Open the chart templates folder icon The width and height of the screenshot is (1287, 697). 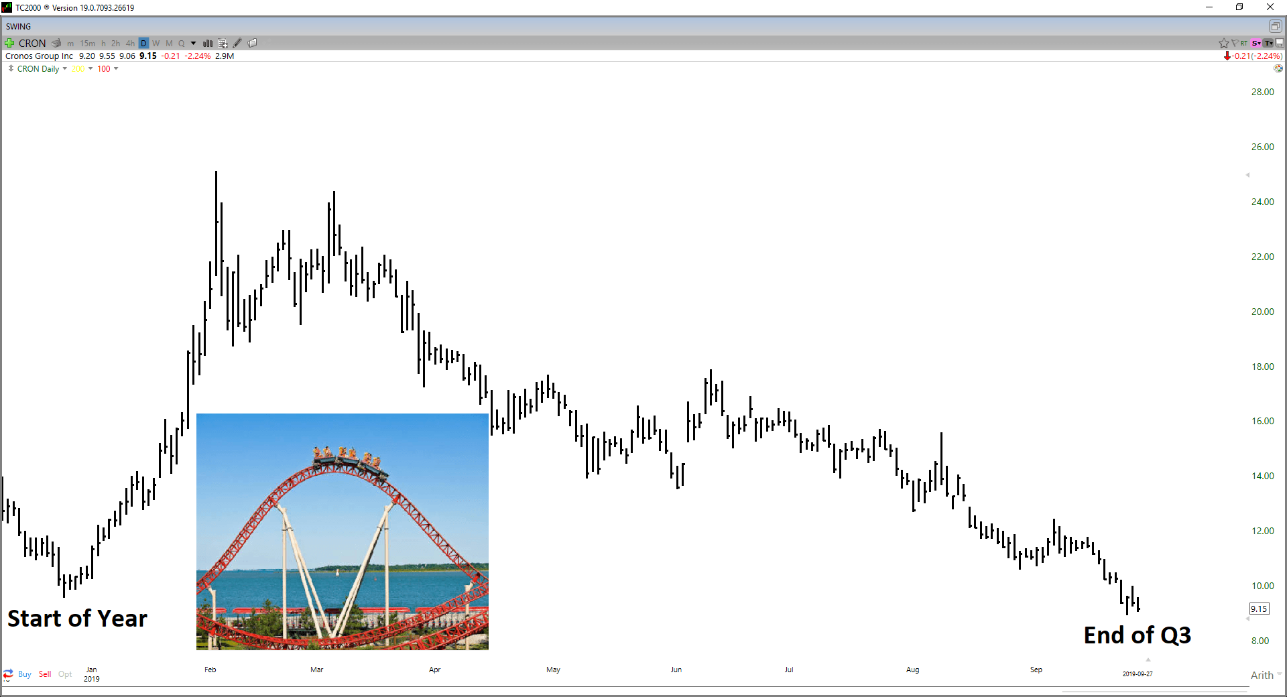click(x=253, y=43)
